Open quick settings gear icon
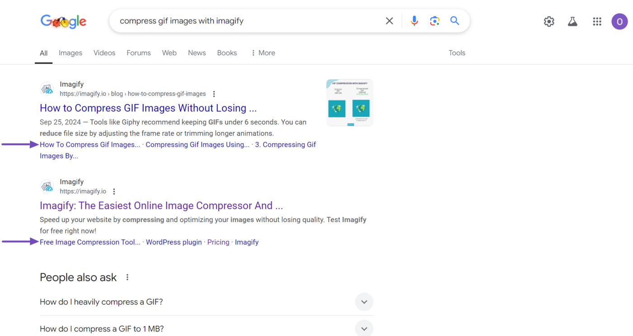Screen dimensions: 633x336 tap(549, 21)
